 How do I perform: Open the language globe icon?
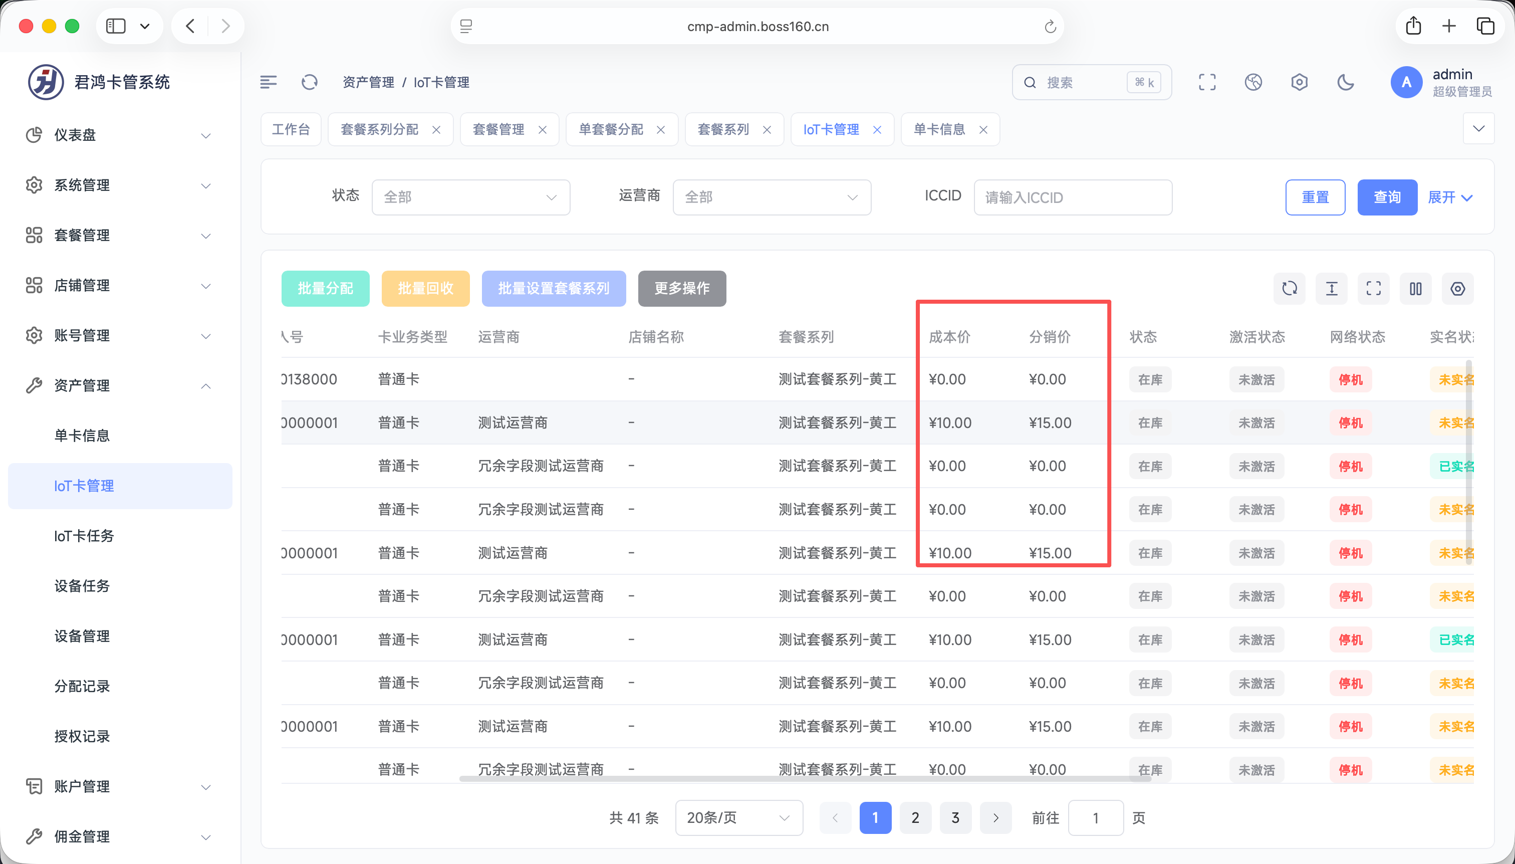[x=1253, y=83]
